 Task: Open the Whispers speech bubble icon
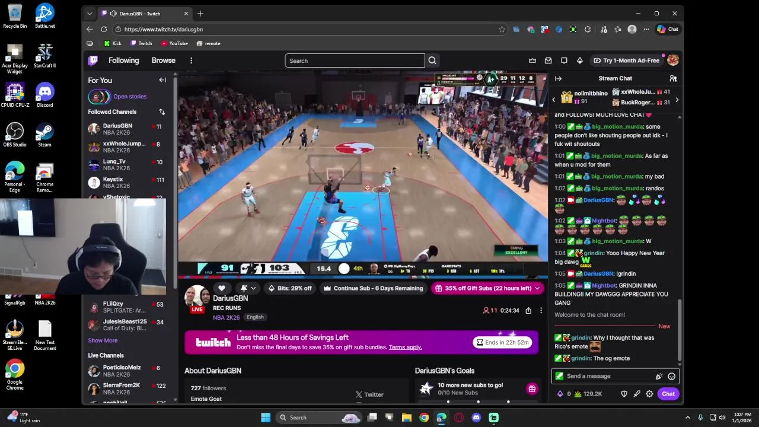[564, 60]
